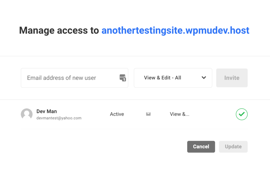Click the user placeholder silhouette icon
Image resolution: width=270 pixels, height=171 pixels.
coord(26,114)
